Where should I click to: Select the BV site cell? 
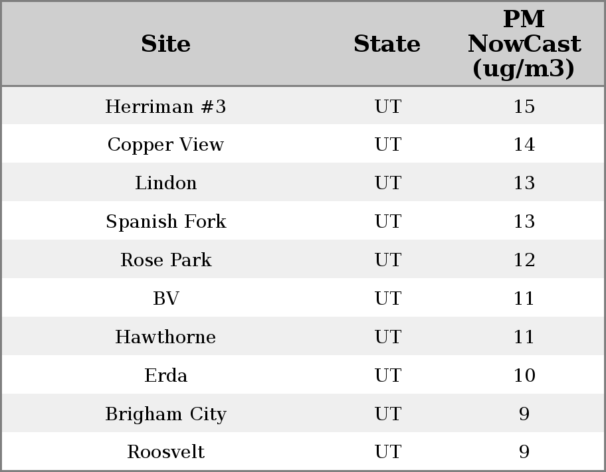click(165, 299)
